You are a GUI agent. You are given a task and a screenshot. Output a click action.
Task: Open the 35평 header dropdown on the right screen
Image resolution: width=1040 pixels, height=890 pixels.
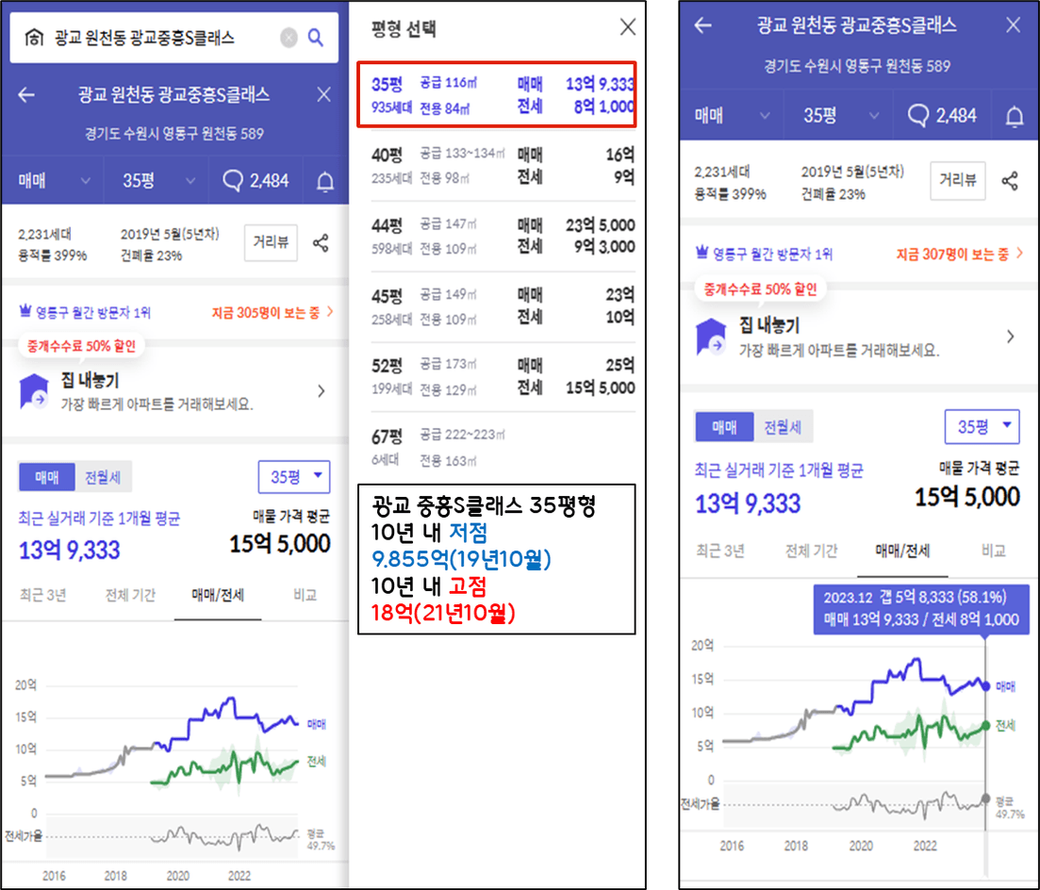click(838, 115)
